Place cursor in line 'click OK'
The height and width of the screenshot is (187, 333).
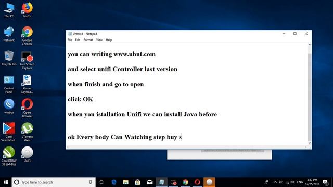[81, 99]
